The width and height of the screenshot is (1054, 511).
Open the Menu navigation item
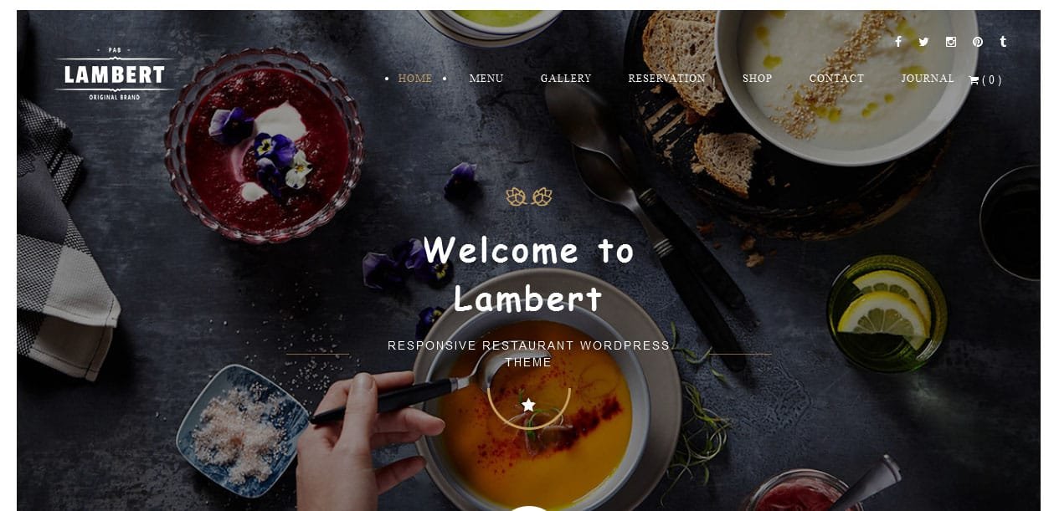486,79
